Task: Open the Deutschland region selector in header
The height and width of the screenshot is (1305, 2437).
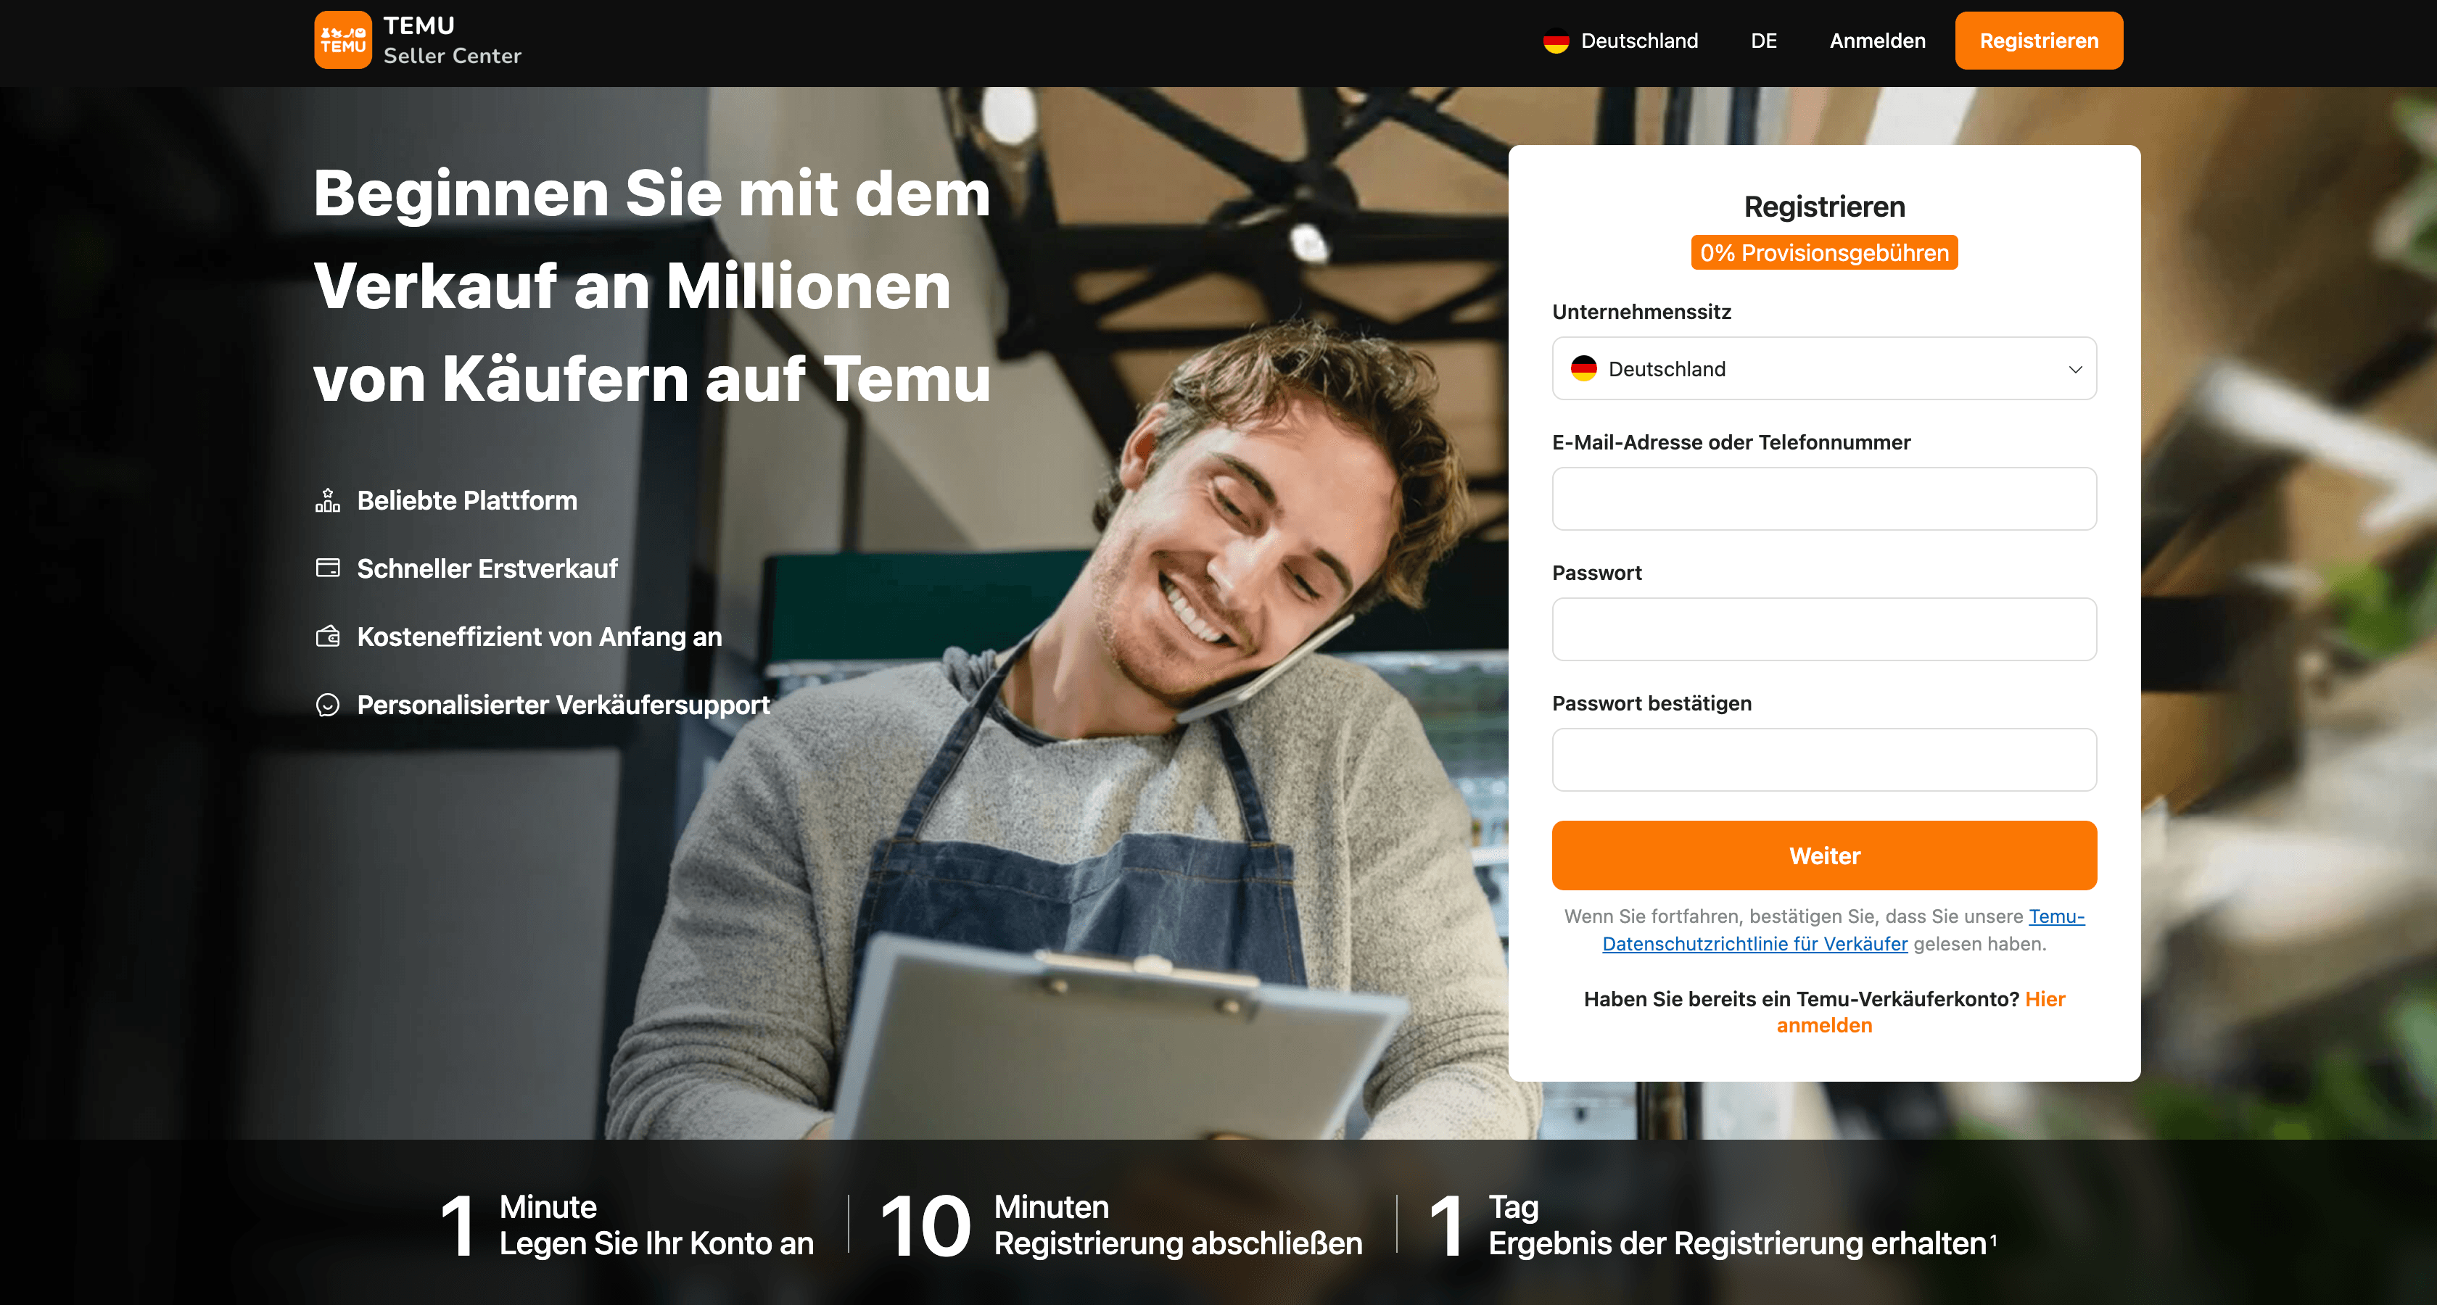Action: [1620, 41]
